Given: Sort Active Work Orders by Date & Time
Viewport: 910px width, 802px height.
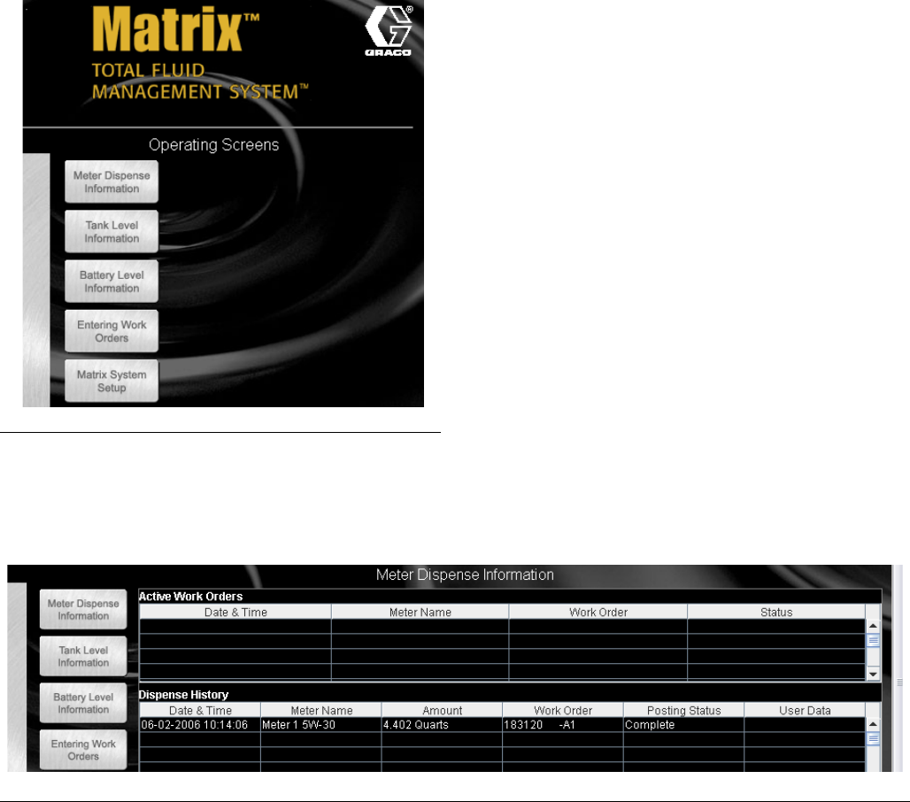Looking at the screenshot, I should pyautogui.click(x=235, y=612).
